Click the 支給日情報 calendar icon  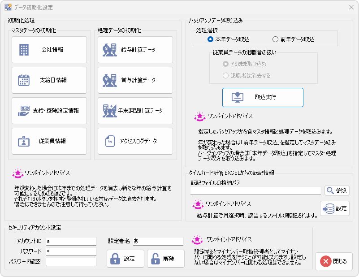pyautogui.click(x=24, y=80)
